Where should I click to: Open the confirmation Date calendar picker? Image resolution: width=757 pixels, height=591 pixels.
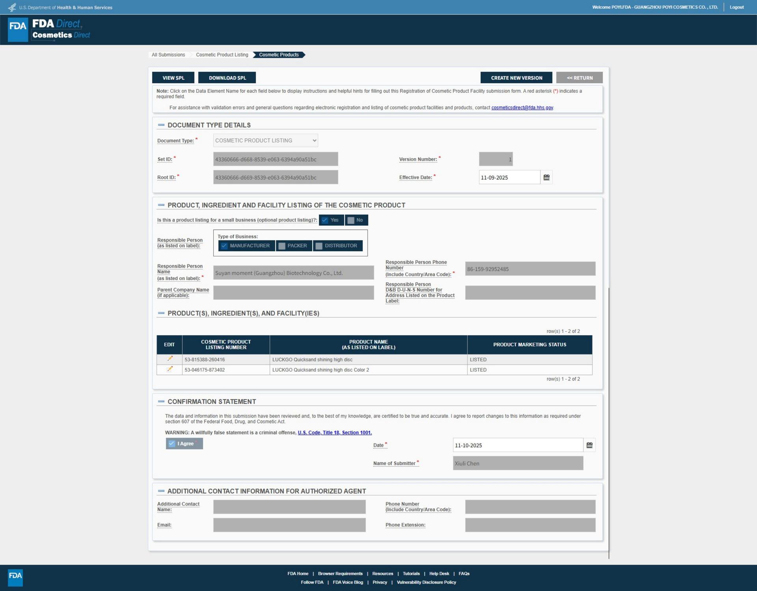click(x=589, y=445)
